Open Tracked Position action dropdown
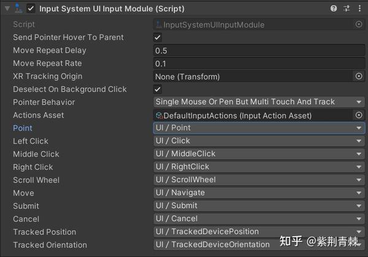Screen dimensions: 368x257 tap(259, 232)
